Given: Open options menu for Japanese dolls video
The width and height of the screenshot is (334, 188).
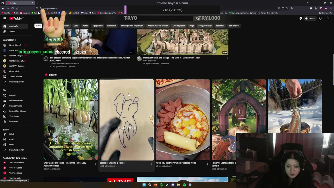Looking at the screenshot, I should point(134,58).
